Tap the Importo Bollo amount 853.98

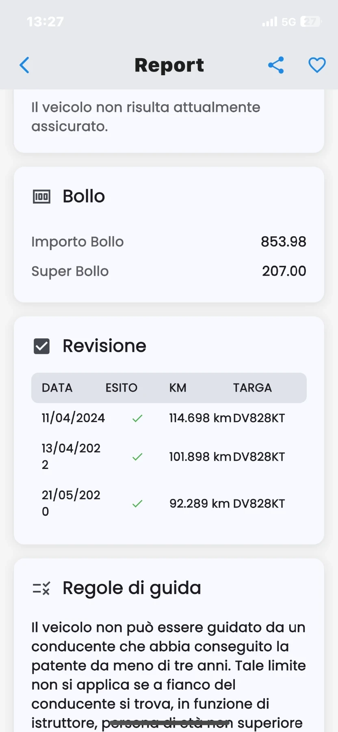tap(284, 242)
